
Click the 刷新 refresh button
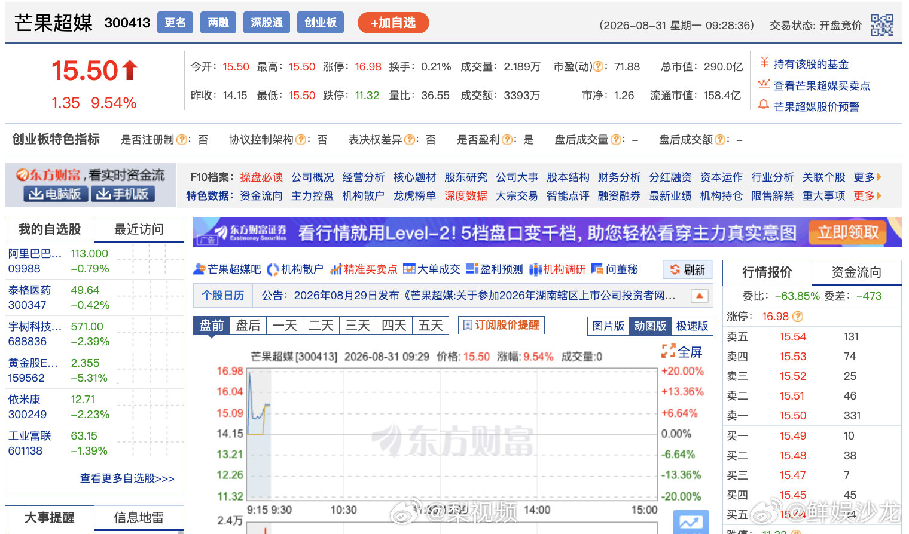[687, 270]
